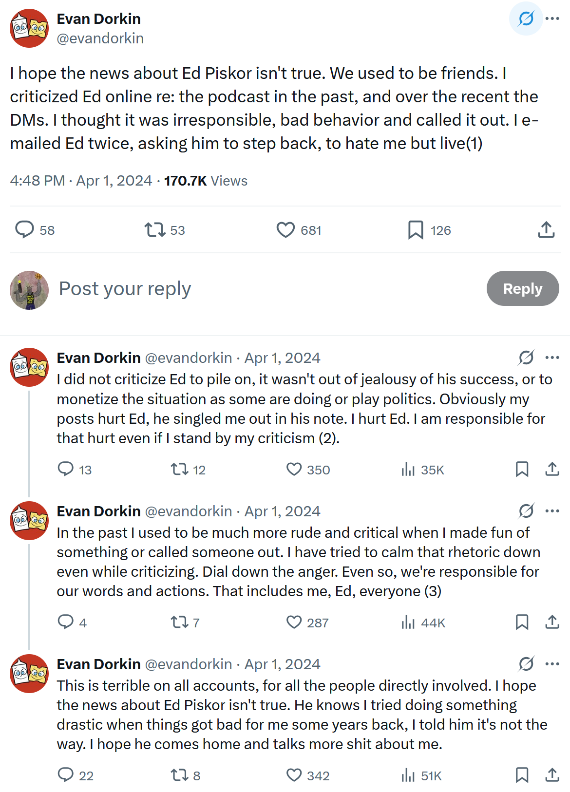This screenshot has height=792, width=570.
Task: Open the more options menu on main post
Action: (x=552, y=19)
